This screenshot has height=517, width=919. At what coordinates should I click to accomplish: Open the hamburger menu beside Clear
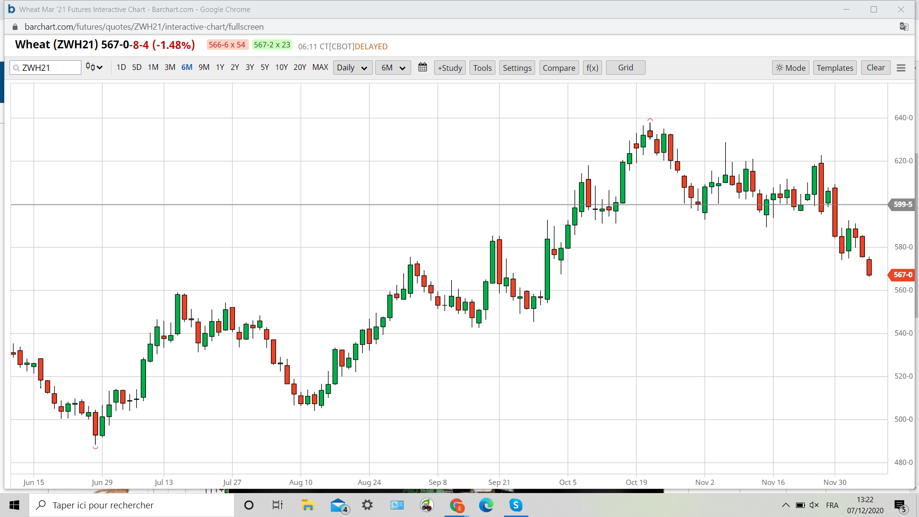coord(901,68)
